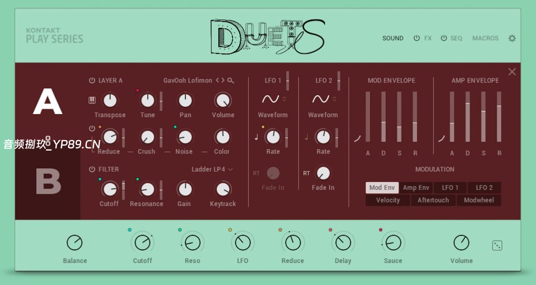
Task: Toggle the Filter power button
Action: [x=92, y=169]
